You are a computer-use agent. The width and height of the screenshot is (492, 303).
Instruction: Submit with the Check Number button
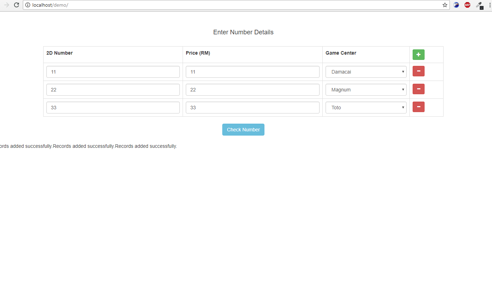point(243,130)
